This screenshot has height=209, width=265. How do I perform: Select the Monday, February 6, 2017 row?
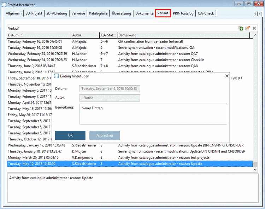30,90
